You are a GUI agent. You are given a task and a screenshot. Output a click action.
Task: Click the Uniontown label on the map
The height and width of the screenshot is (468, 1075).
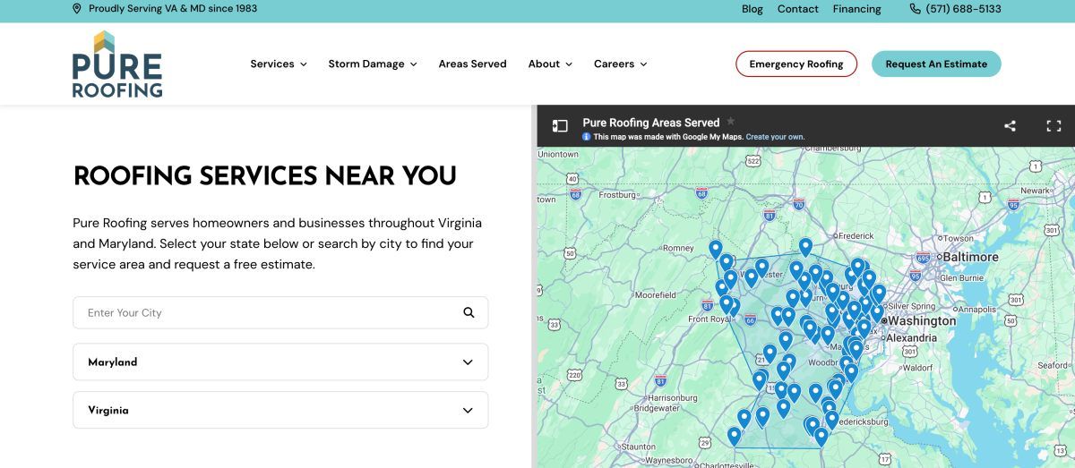click(x=559, y=154)
